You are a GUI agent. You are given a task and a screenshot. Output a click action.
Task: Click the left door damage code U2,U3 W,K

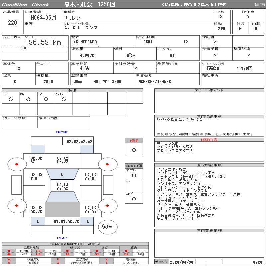pos(36,177)
